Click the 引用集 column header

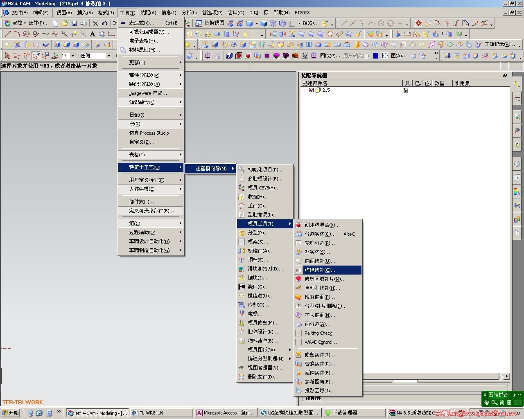481,83
